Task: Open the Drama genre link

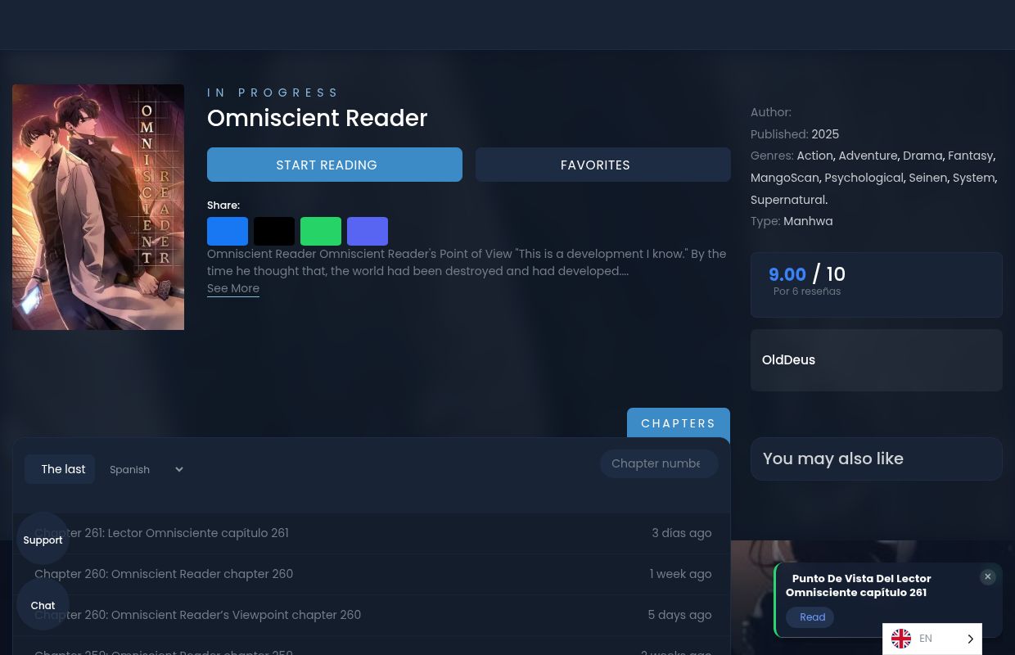Action: click(923, 156)
